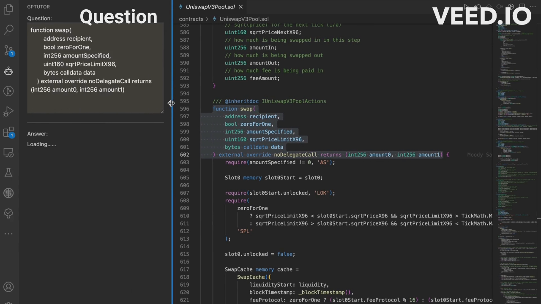The height and width of the screenshot is (304, 541).
Task: Click 'slot0.unlocked = false' on line 615
Action: [x=260, y=254]
